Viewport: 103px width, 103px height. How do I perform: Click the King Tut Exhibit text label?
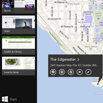pos(96,40)
